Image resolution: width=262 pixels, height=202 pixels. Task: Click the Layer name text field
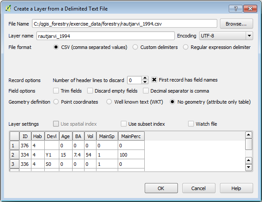[105, 36]
